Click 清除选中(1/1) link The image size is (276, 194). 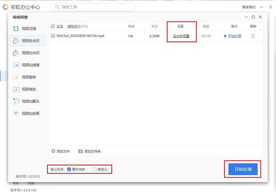tap(77, 26)
